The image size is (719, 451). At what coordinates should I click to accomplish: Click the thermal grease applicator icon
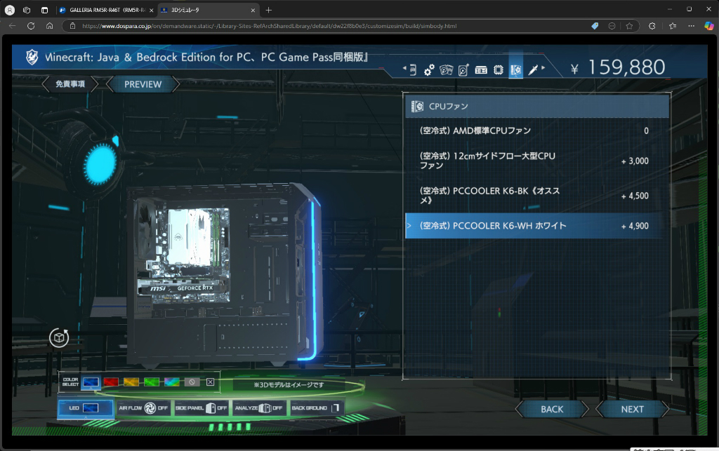tap(532, 69)
